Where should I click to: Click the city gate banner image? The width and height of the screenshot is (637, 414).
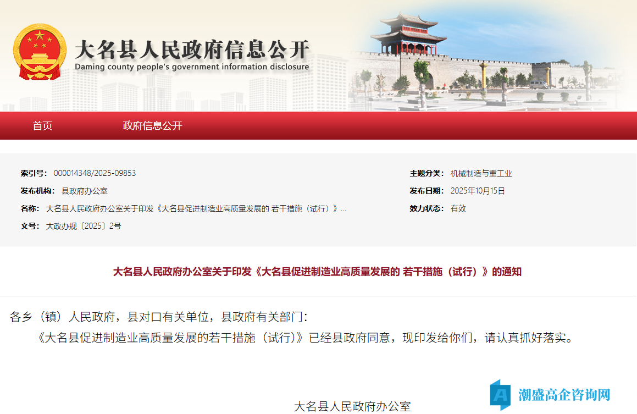pyautogui.click(x=484, y=55)
